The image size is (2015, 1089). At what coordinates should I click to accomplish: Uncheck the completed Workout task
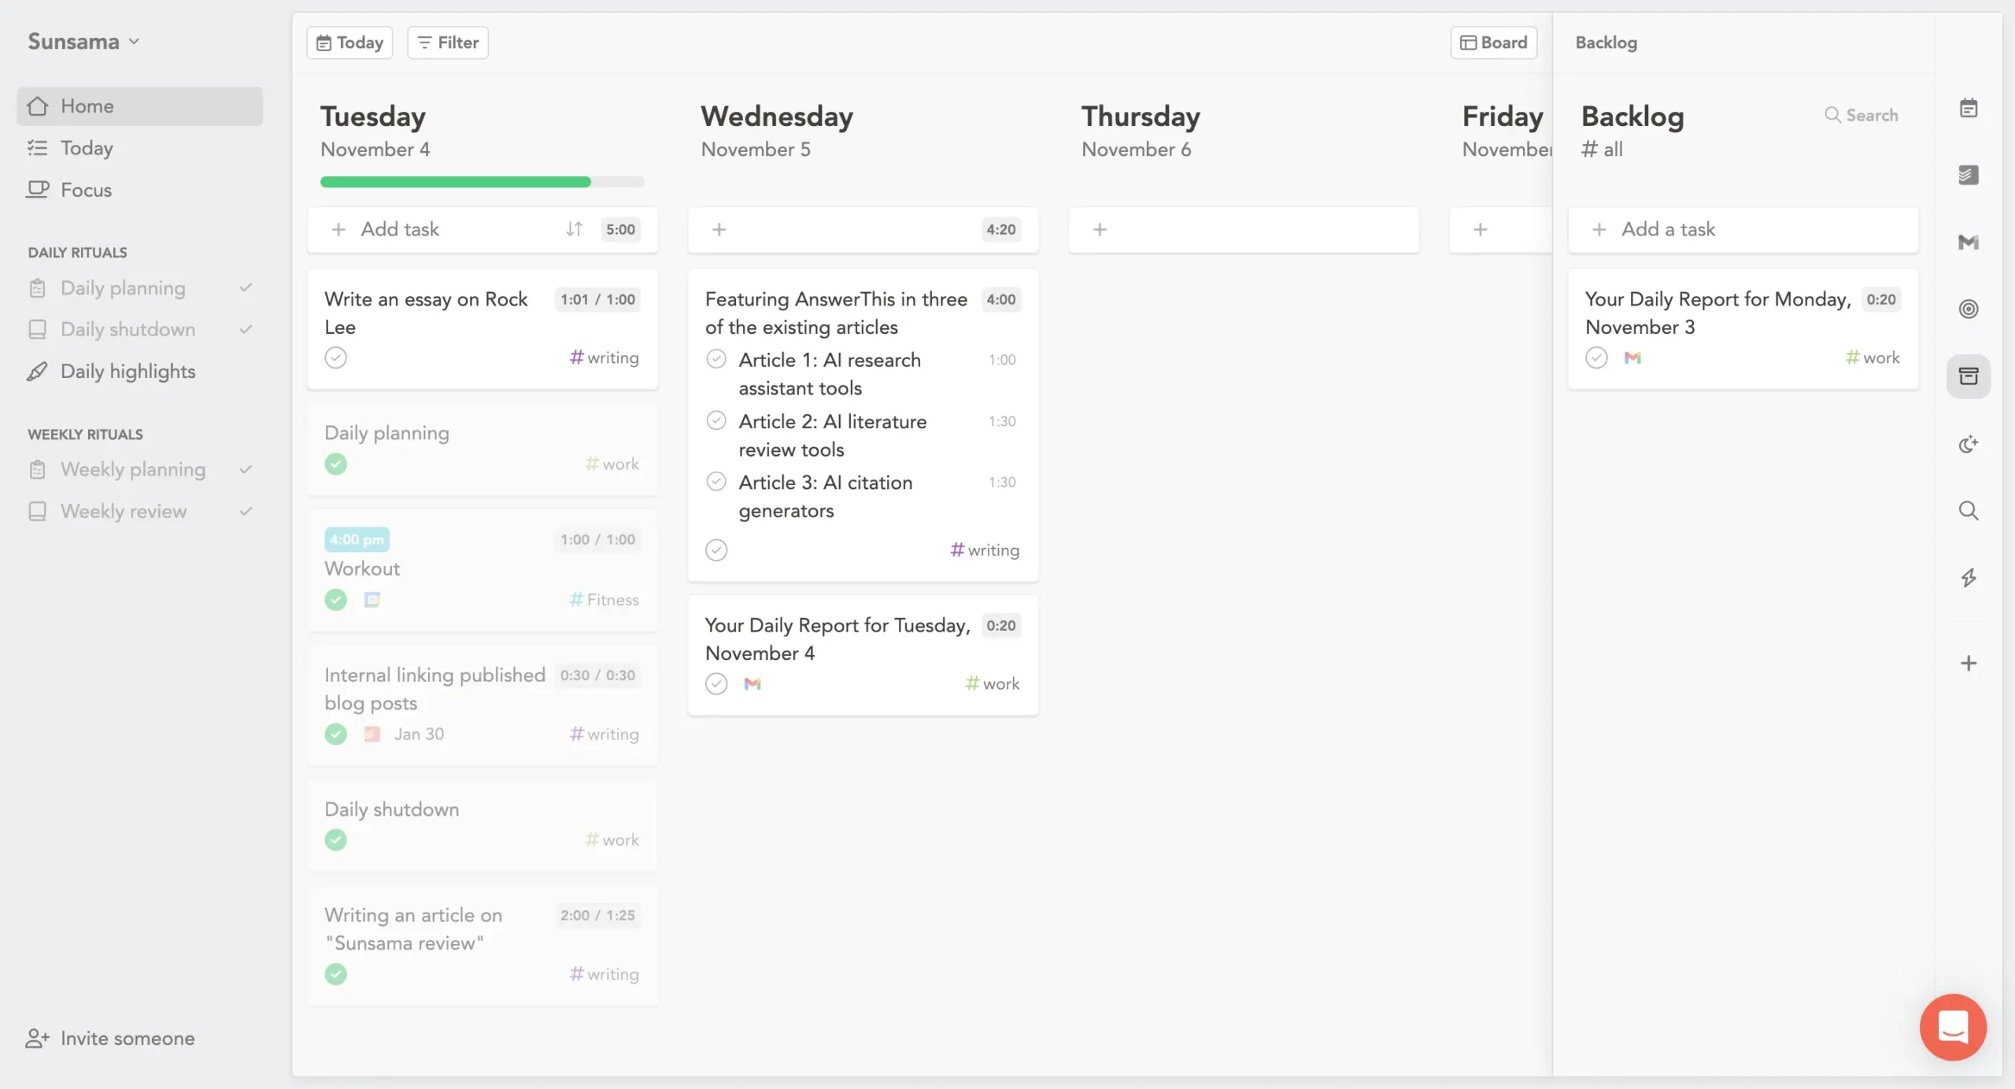(336, 600)
